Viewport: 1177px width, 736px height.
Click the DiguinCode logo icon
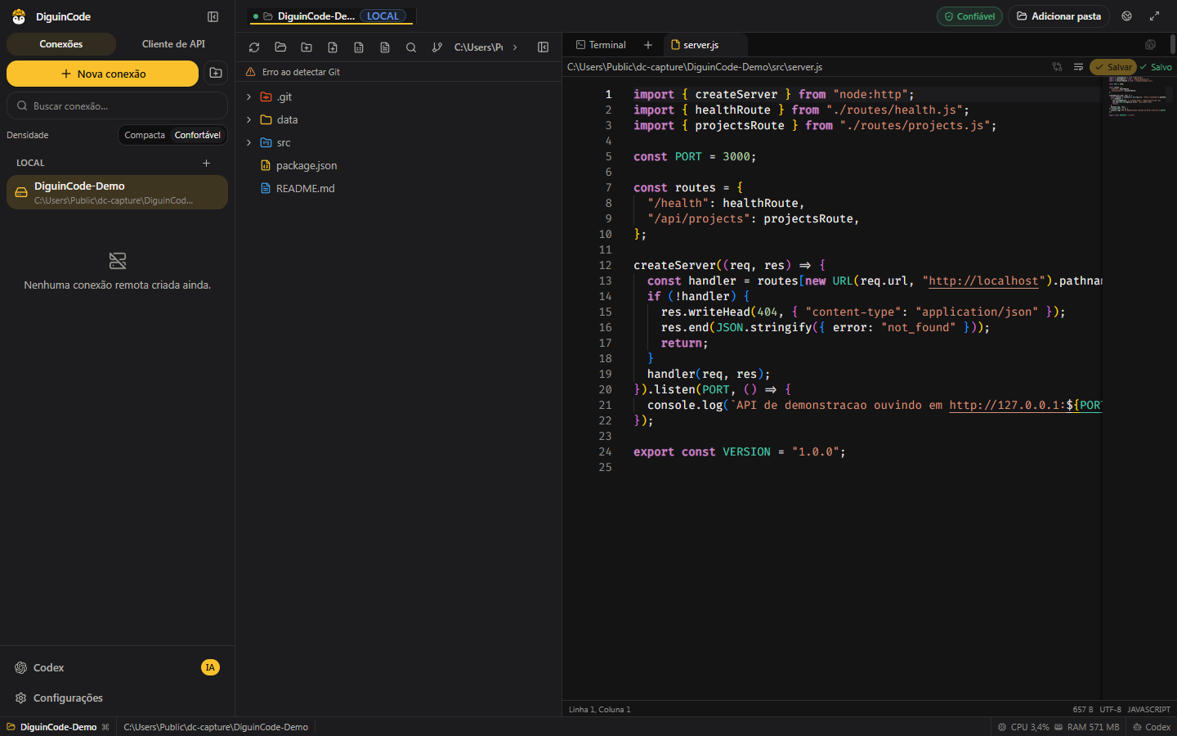click(19, 16)
